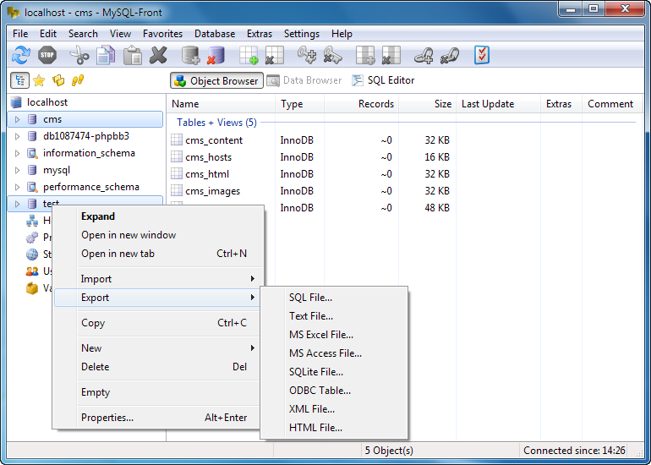Click the Refresh toolbar icon
The height and width of the screenshot is (465, 651).
21,55
